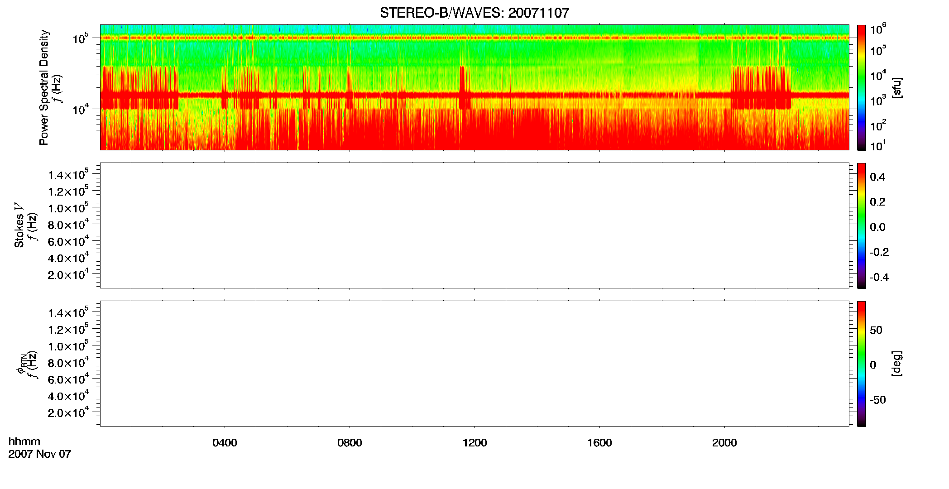Click the 0800 time axis label
The image size is (949, 489).
[x=350, y=443]
